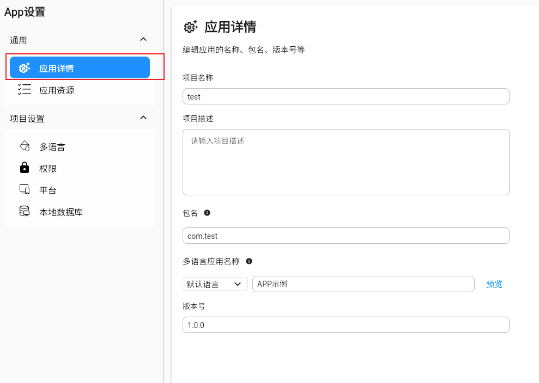Click the 编辑应用的名称、包名、版本号等 description
The height and width of the screenshot is (383, 539).
point(244,50)
